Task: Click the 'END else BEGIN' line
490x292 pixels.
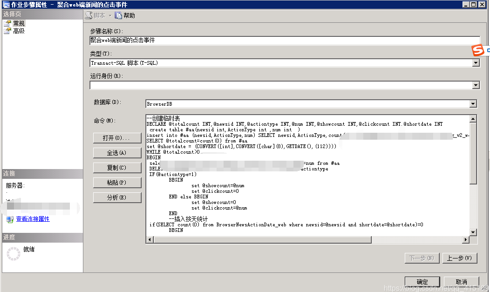Action: tap(189, 197)
